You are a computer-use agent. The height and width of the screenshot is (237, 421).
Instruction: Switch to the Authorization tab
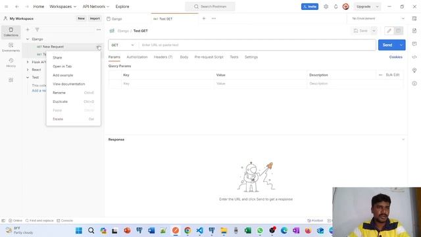[137, 57]
